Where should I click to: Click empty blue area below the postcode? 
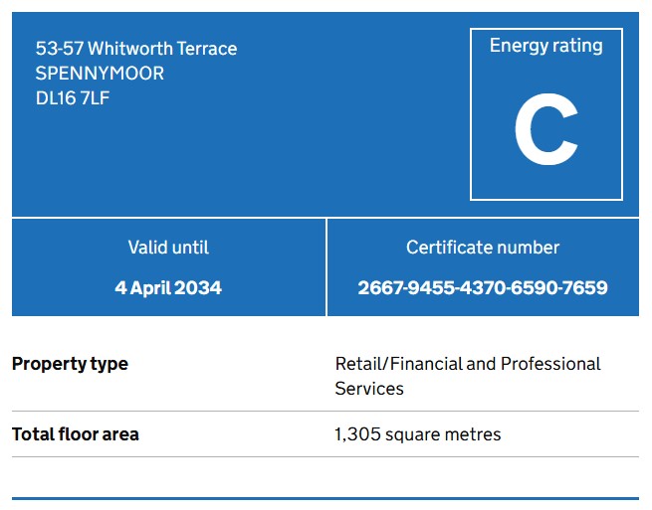click(199, 159)
